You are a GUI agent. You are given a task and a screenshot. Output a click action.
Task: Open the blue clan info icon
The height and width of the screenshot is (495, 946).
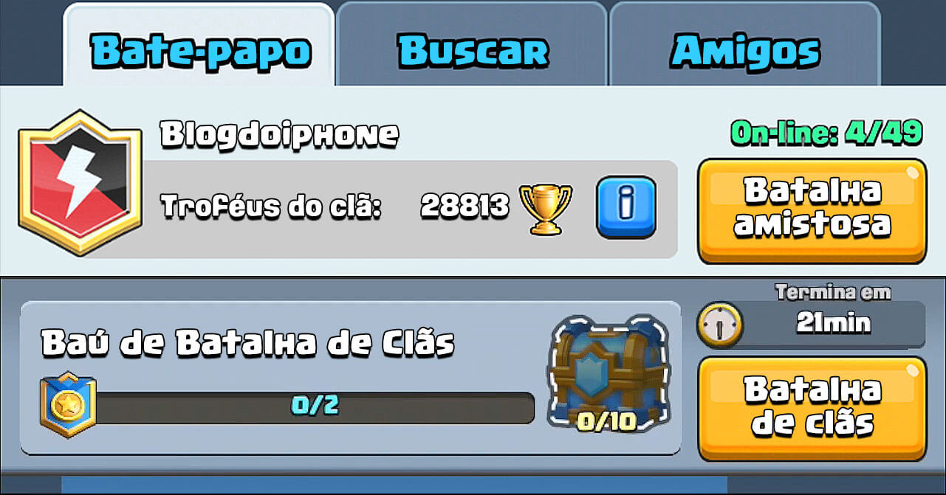coord(626,207)
